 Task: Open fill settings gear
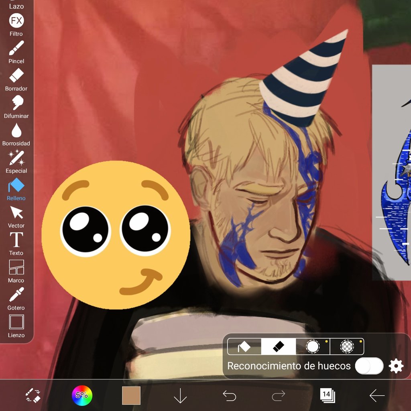pos(396,366)
